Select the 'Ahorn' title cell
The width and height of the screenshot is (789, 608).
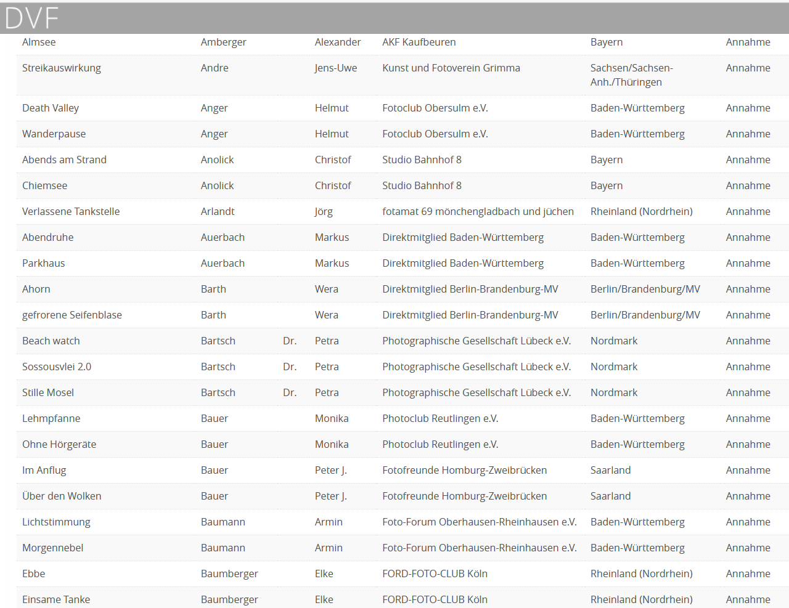(36, 289)
